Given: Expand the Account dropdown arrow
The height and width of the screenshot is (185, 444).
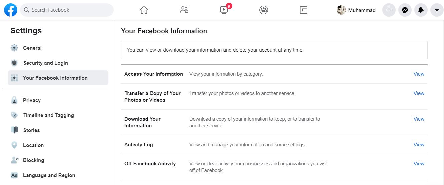Looking at the screenshot, I should coord(437,10).
